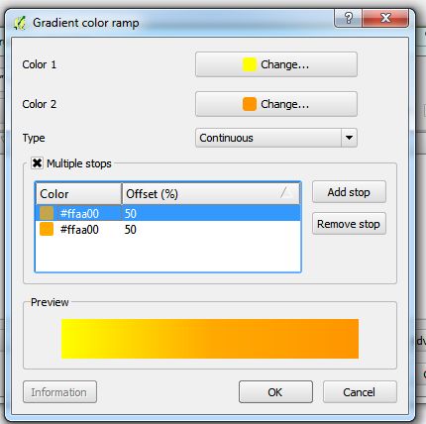Image resolution: width=426 pixels, height=424 pixels.
Task: Select the highlighted #ffaa00 stop row
Action: [167, 213]
